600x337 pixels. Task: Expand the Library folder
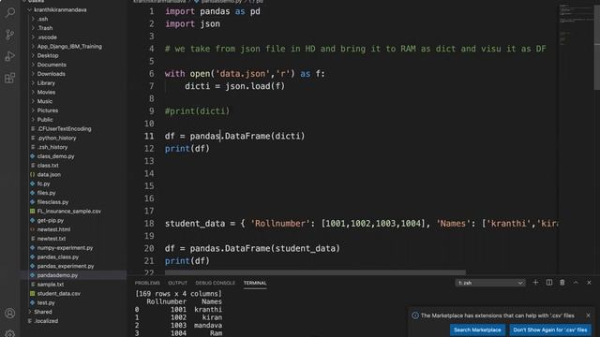(46, 83)
